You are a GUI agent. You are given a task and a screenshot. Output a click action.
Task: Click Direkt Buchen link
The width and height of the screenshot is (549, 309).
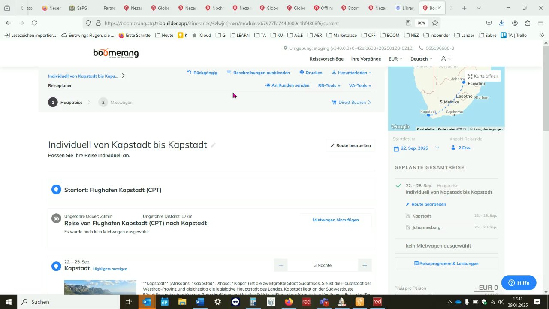coord(351,102)
